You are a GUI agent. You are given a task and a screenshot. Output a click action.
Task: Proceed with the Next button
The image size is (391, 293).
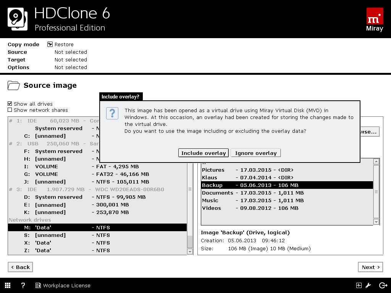[x=370, y=267]
